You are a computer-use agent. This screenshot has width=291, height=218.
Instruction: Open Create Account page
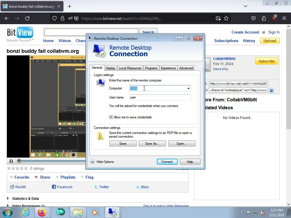pos(245,32)
